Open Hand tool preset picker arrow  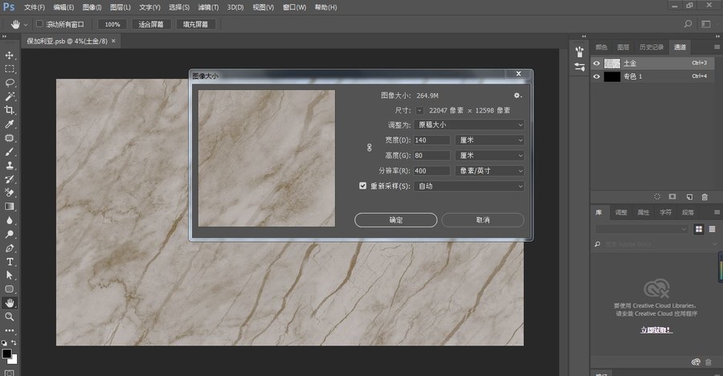tap(26, 24)
